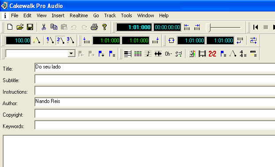275x167 pixels.
Task: Click the 1:01:000 Now time display
Action: (134, 27)
